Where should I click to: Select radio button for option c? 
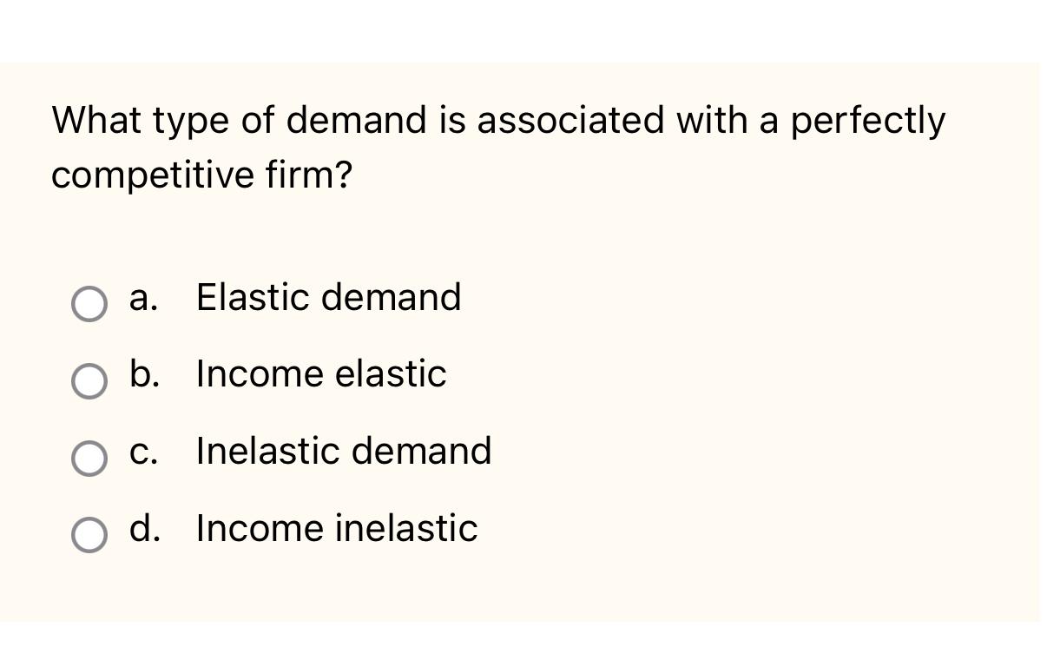coord(89,458)
